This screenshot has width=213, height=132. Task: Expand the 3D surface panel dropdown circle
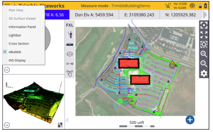(7, 125)
